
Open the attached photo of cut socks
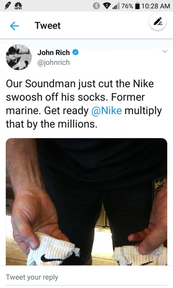pyautogui.click(x=86, y=201)
